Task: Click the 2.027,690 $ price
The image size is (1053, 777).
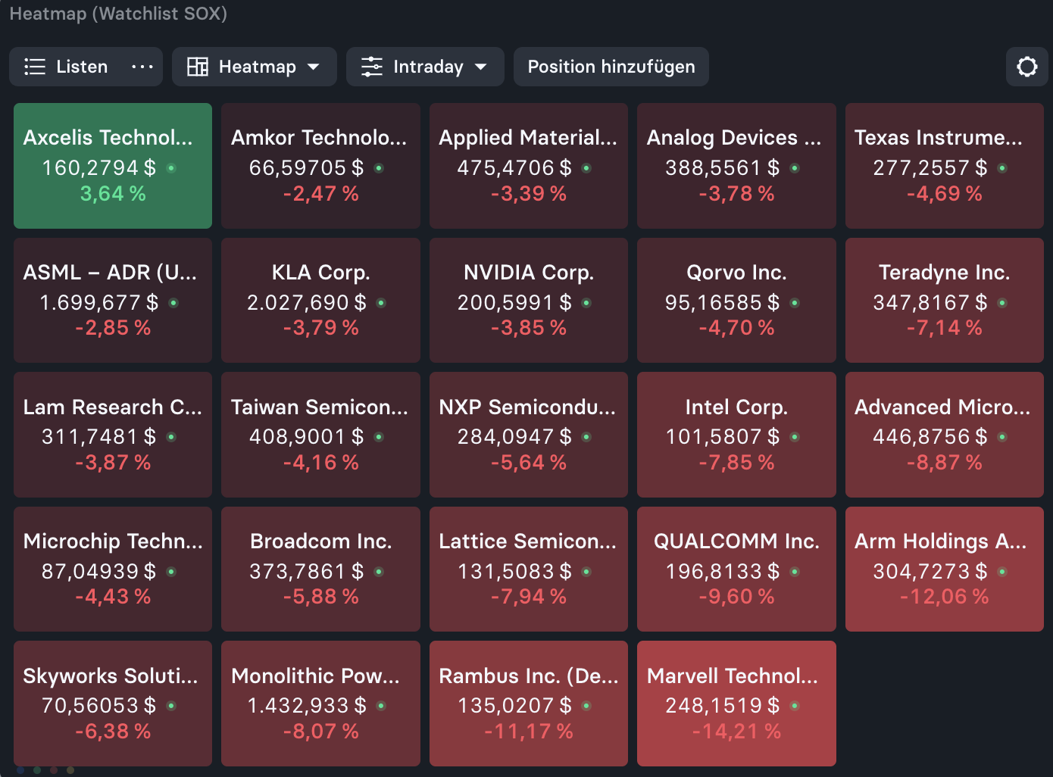Action: point(306,303)
